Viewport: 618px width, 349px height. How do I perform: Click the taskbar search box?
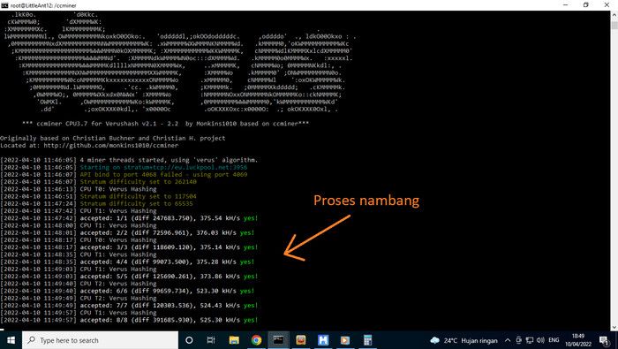tap(101, 340)
